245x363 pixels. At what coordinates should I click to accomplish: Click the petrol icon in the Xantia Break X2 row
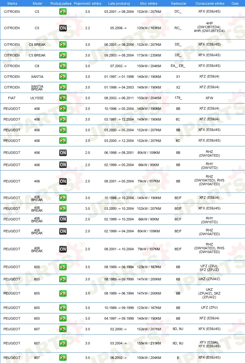pos(63,87)
